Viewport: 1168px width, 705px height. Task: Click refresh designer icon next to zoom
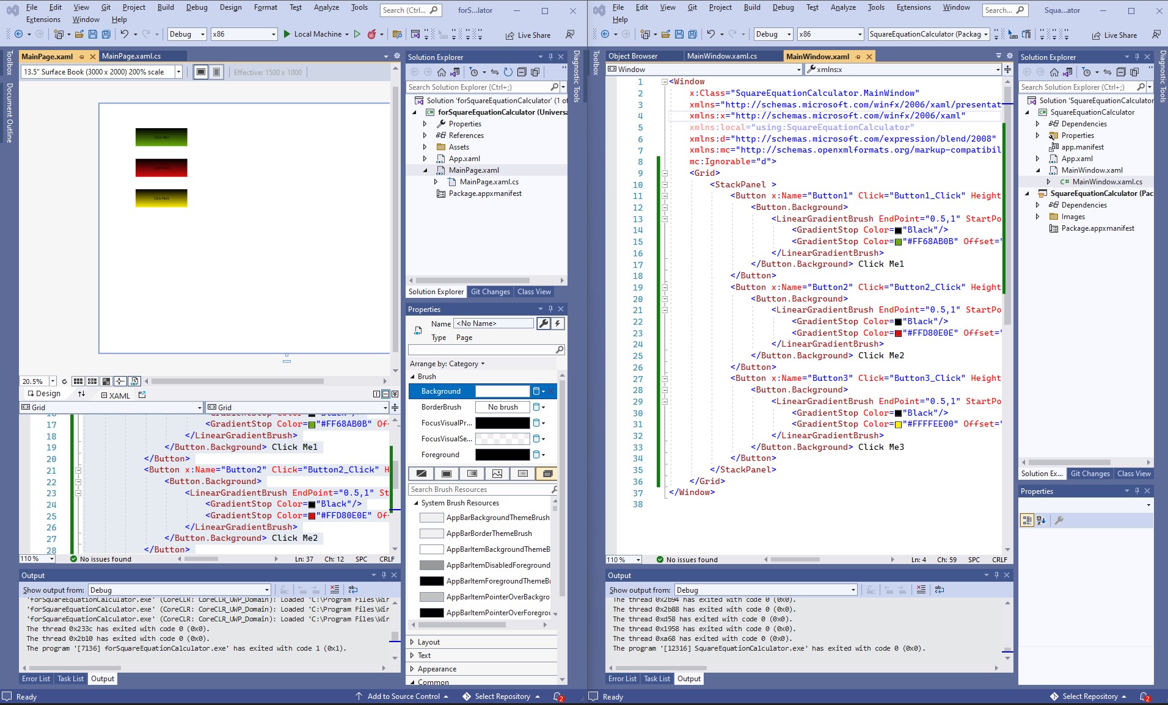(64, 381)
